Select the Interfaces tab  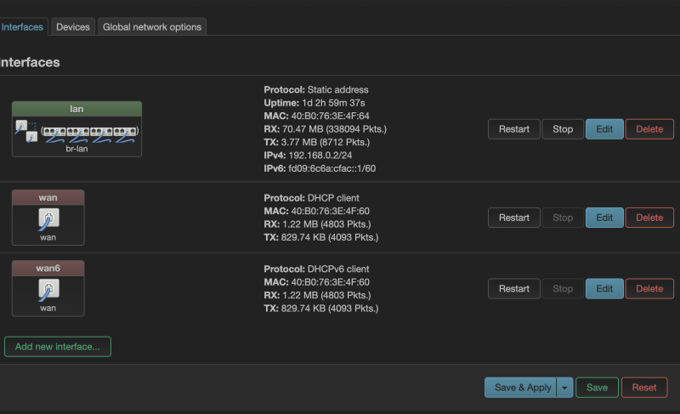pyautogui.click(x=22, y=27)
